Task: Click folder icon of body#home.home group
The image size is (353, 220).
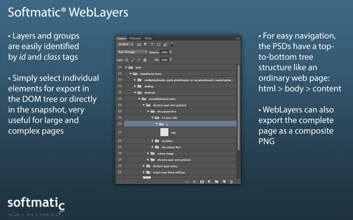Action: (x=135, y=73)
